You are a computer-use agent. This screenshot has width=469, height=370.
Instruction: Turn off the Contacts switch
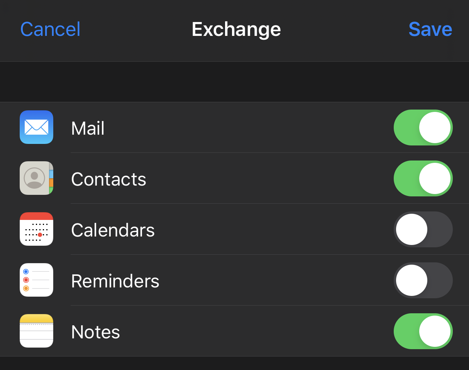423,178
